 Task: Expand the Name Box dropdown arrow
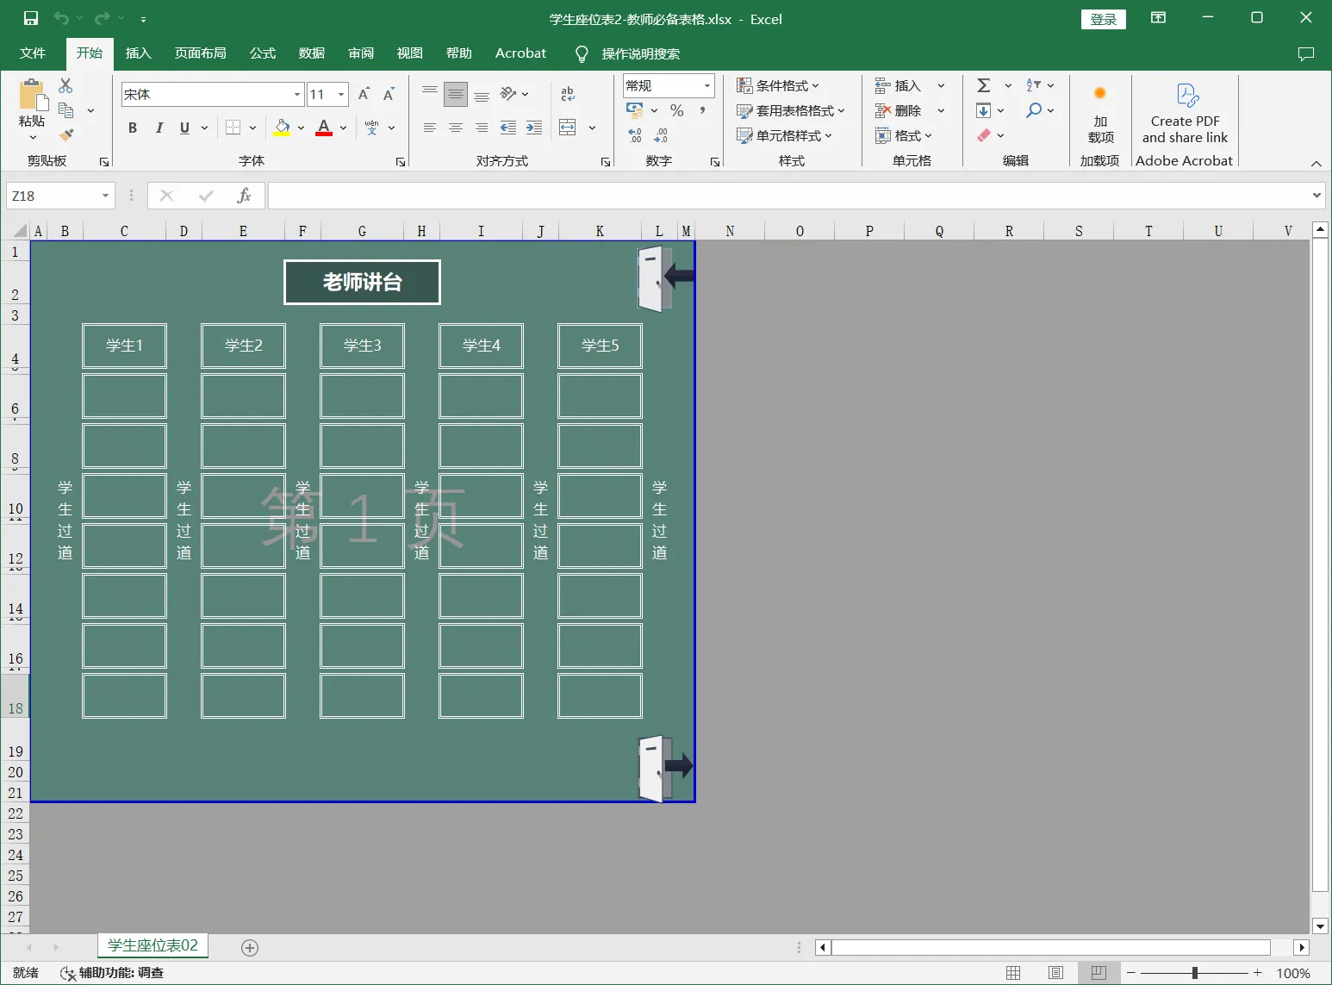pos(105,196)
